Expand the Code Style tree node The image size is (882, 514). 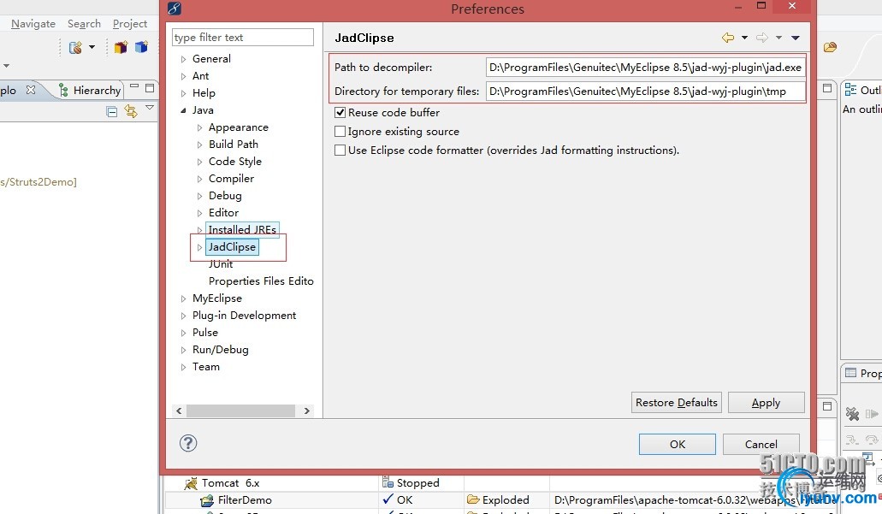pyautogui.click(x=199, y=162)
